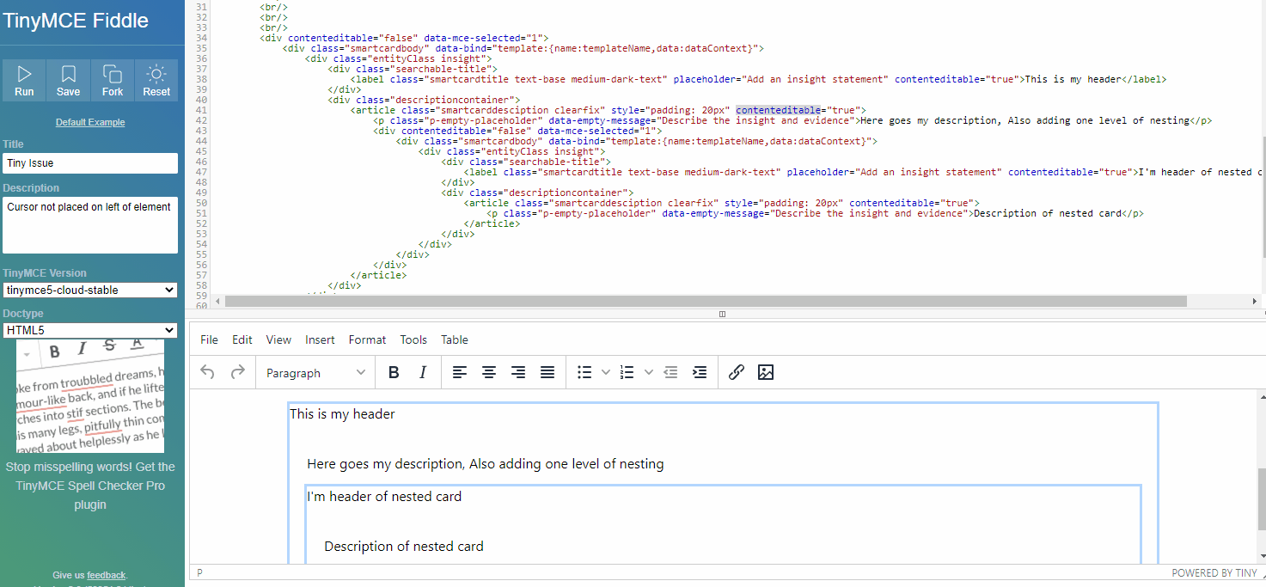Align text center
The width and height of the screenshot is (1266, 587).
[489, 372]
